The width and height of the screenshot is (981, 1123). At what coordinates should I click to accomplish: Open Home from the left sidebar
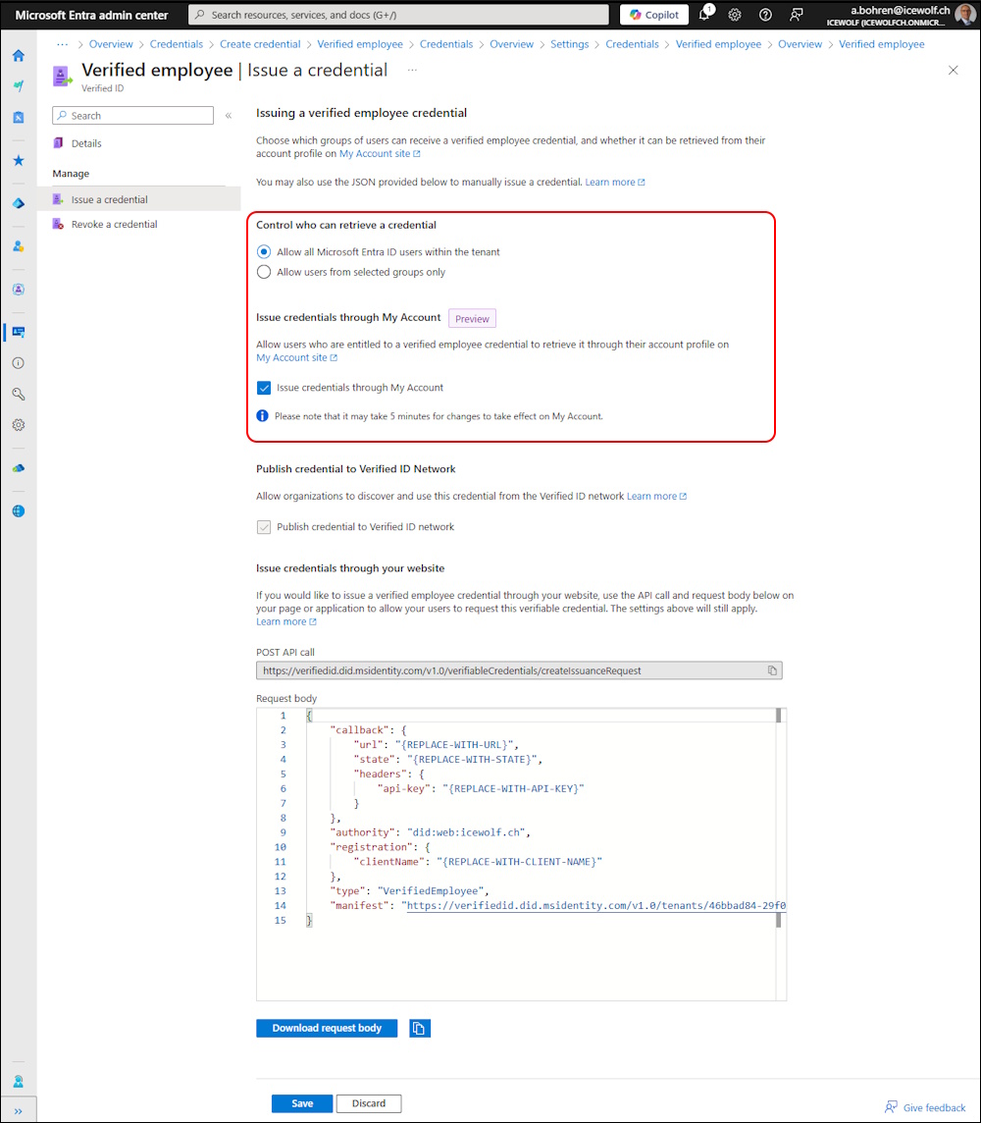coord(19,56)
